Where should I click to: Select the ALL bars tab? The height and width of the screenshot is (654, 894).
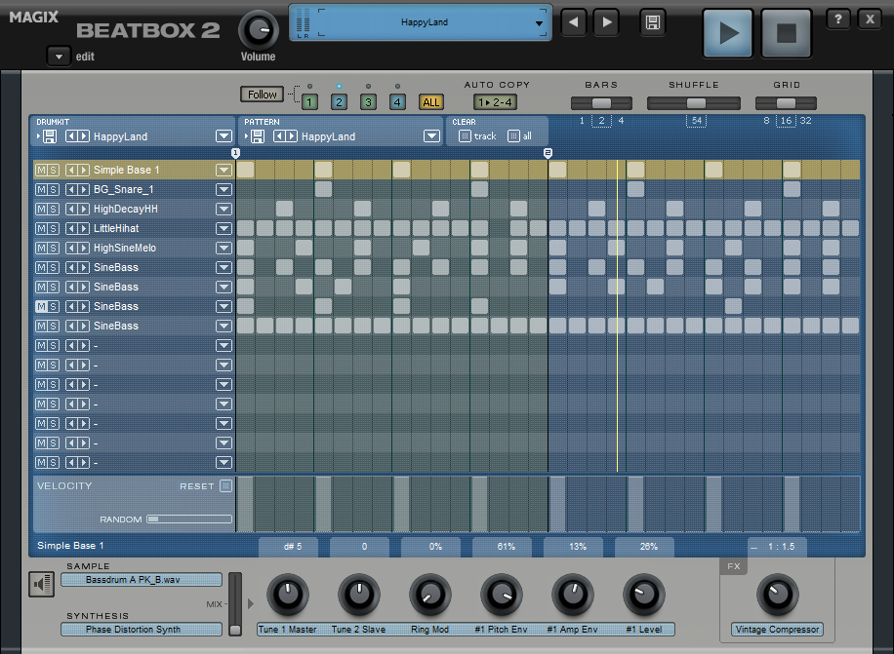pyautogui.click(x=431, y=102)
